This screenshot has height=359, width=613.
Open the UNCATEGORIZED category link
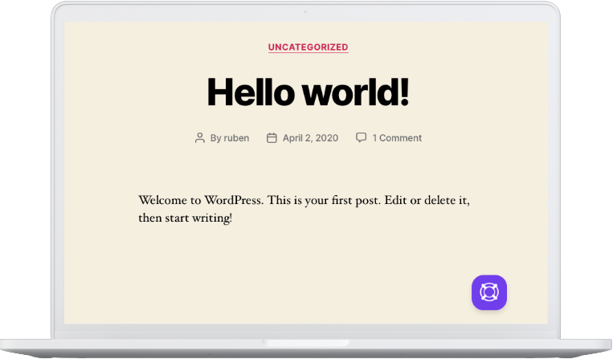[x=308, y=47]
